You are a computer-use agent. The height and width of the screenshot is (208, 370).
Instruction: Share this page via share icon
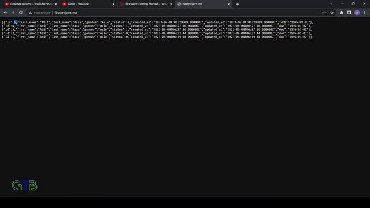coord(324,13)
